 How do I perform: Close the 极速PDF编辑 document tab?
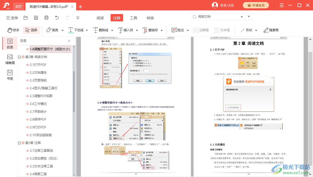tap(72, 7)
